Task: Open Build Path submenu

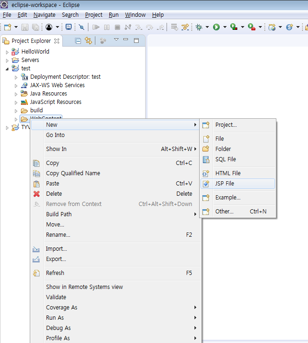Action: coord(115,214)
